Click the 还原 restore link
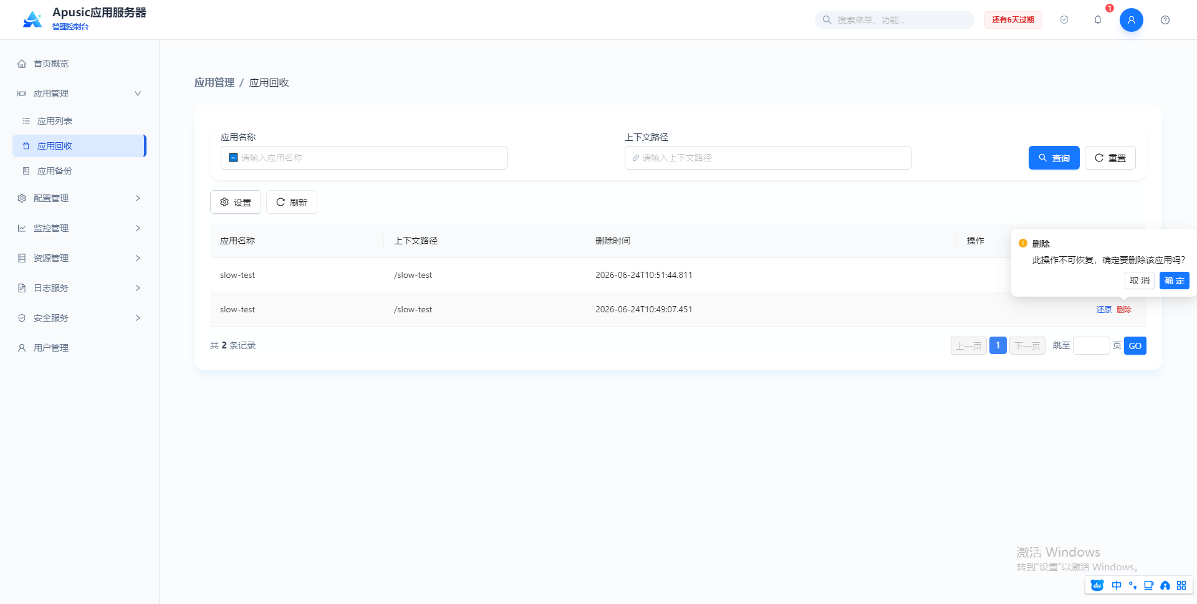1197x604 pixels. pos(1103,309)
